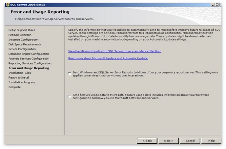Select the Database Engine Configuration step
226x149 pixels.
(29, 54)
